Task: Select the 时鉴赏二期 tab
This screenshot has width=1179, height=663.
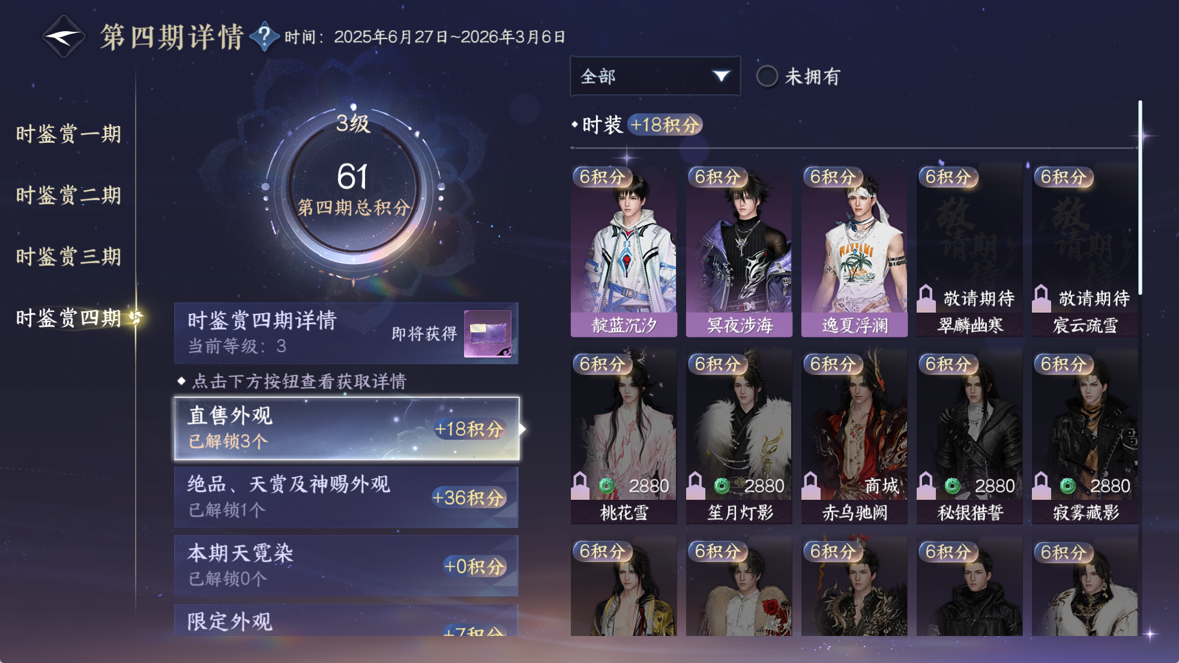Action: (x=68, y=195)
